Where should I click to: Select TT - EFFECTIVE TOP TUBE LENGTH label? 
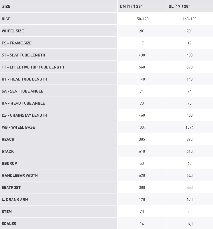33,67
